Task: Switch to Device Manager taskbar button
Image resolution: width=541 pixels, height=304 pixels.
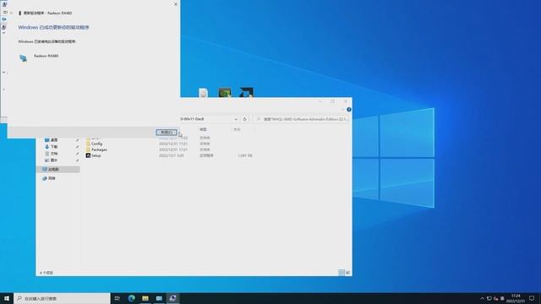Action: (x=172, y=298)
